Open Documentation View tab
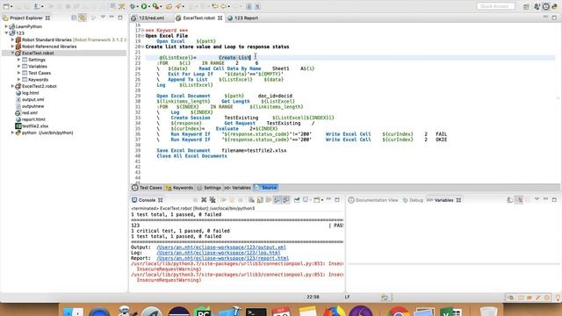Screen dimensions: 562x316 pyautogui.click(x=373, y=200)
